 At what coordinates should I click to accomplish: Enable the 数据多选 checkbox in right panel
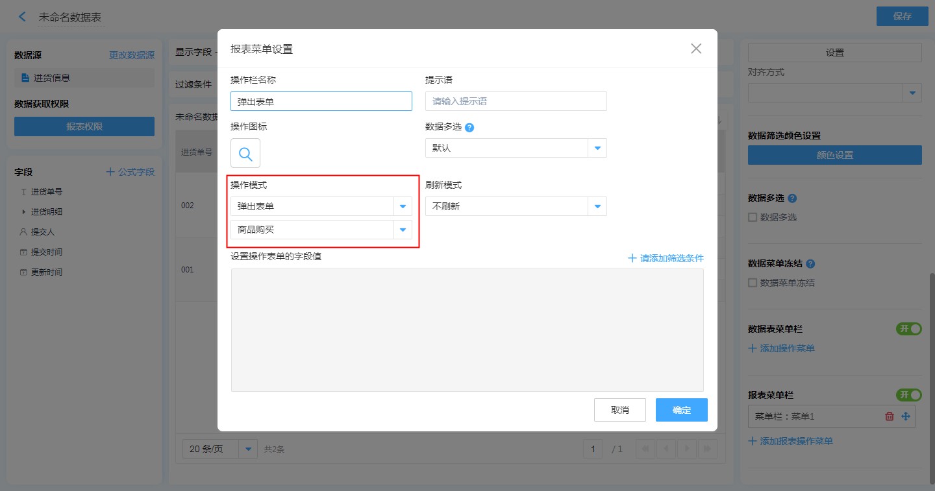click(753, 217)
